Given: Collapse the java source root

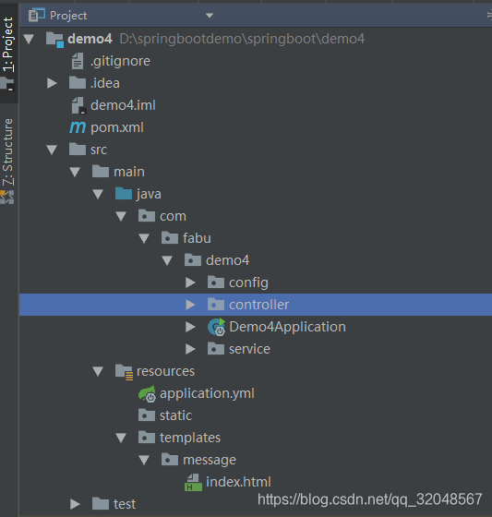Looking at the screenshot, I should pos(98,194).
